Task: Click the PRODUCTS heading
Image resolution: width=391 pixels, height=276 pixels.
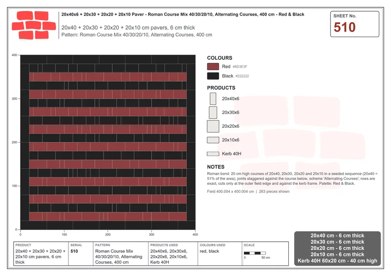Action: (221, 88)
